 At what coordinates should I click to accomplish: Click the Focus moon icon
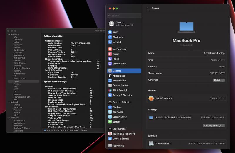pos(110,59)
